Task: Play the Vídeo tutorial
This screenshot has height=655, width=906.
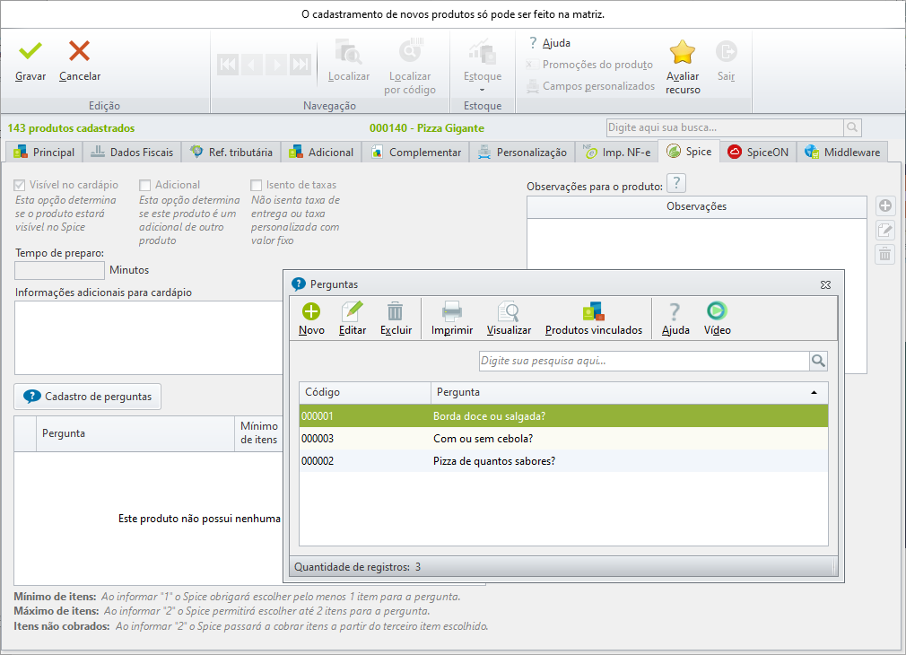Action: 717,319
